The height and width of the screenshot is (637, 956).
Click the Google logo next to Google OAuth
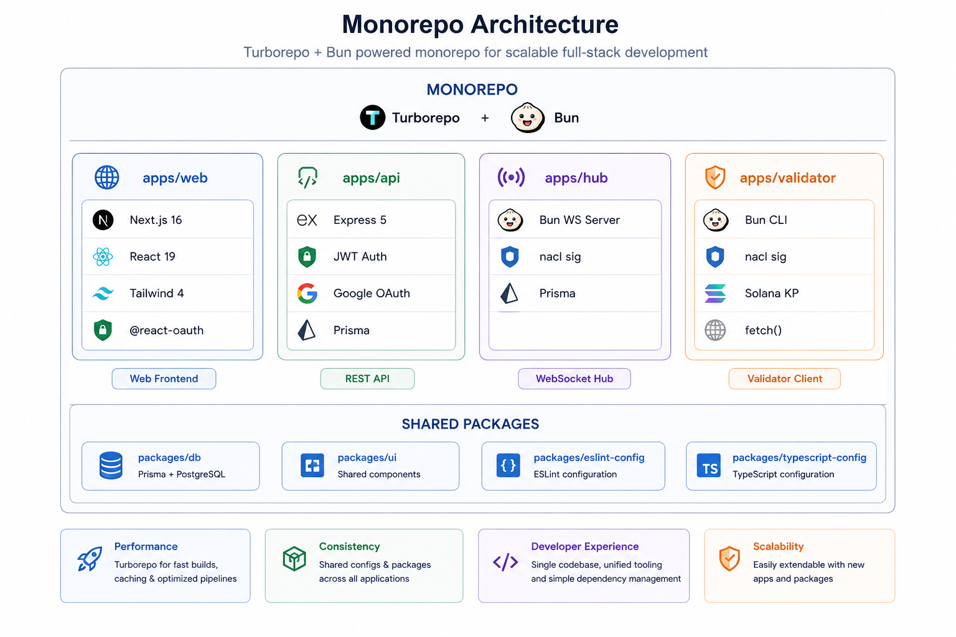[307, 293]
